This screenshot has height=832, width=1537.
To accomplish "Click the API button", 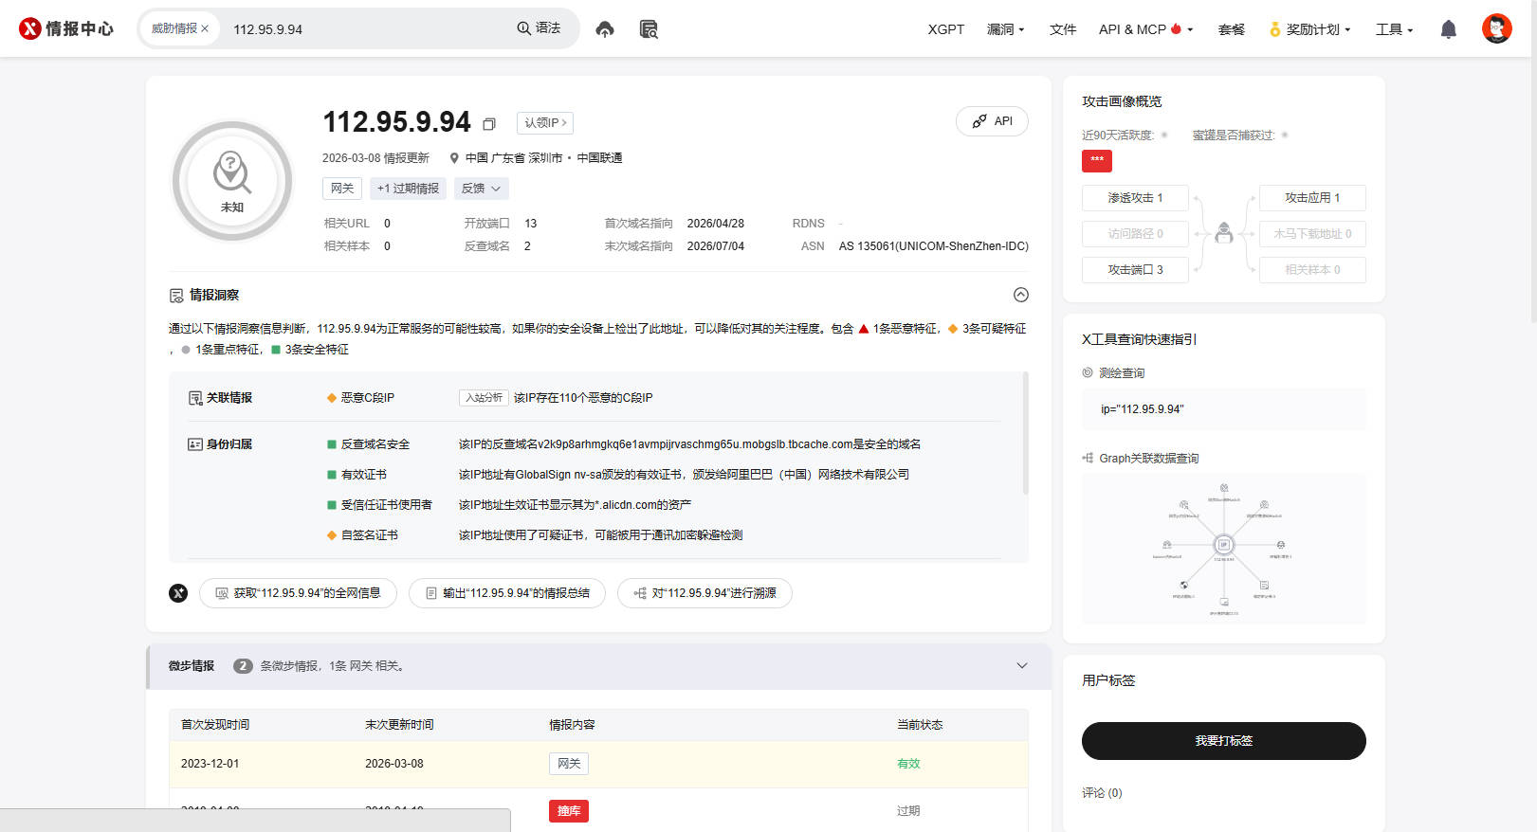I will coord(993,121).
